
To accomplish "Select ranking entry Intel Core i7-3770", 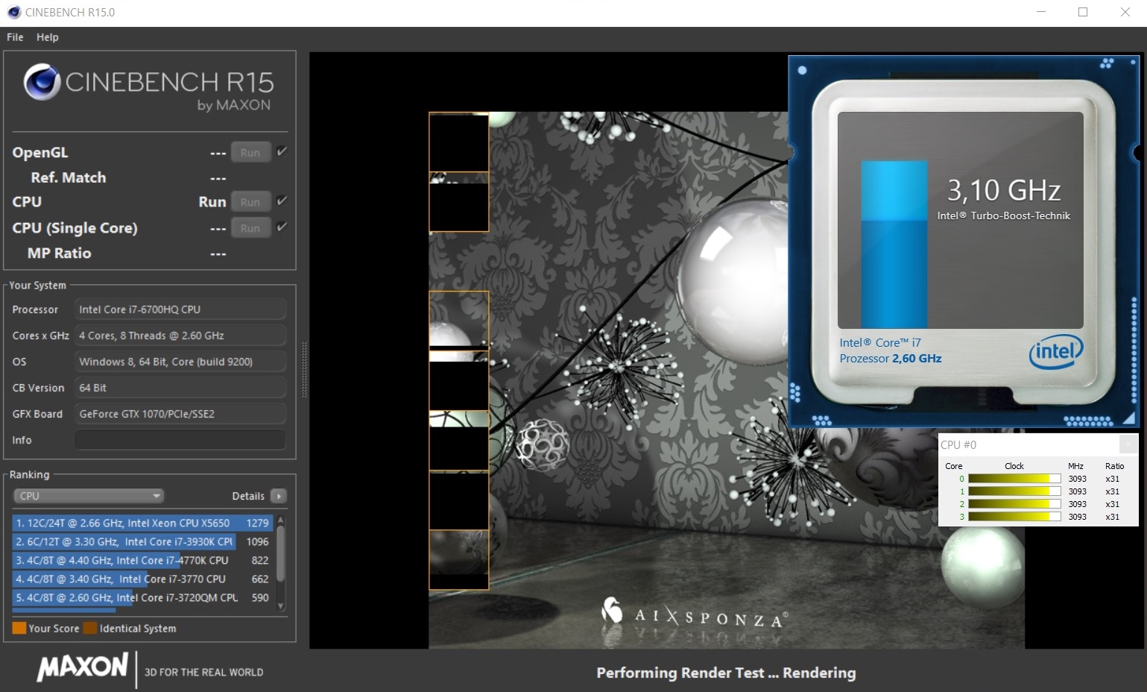I will 142,579.
